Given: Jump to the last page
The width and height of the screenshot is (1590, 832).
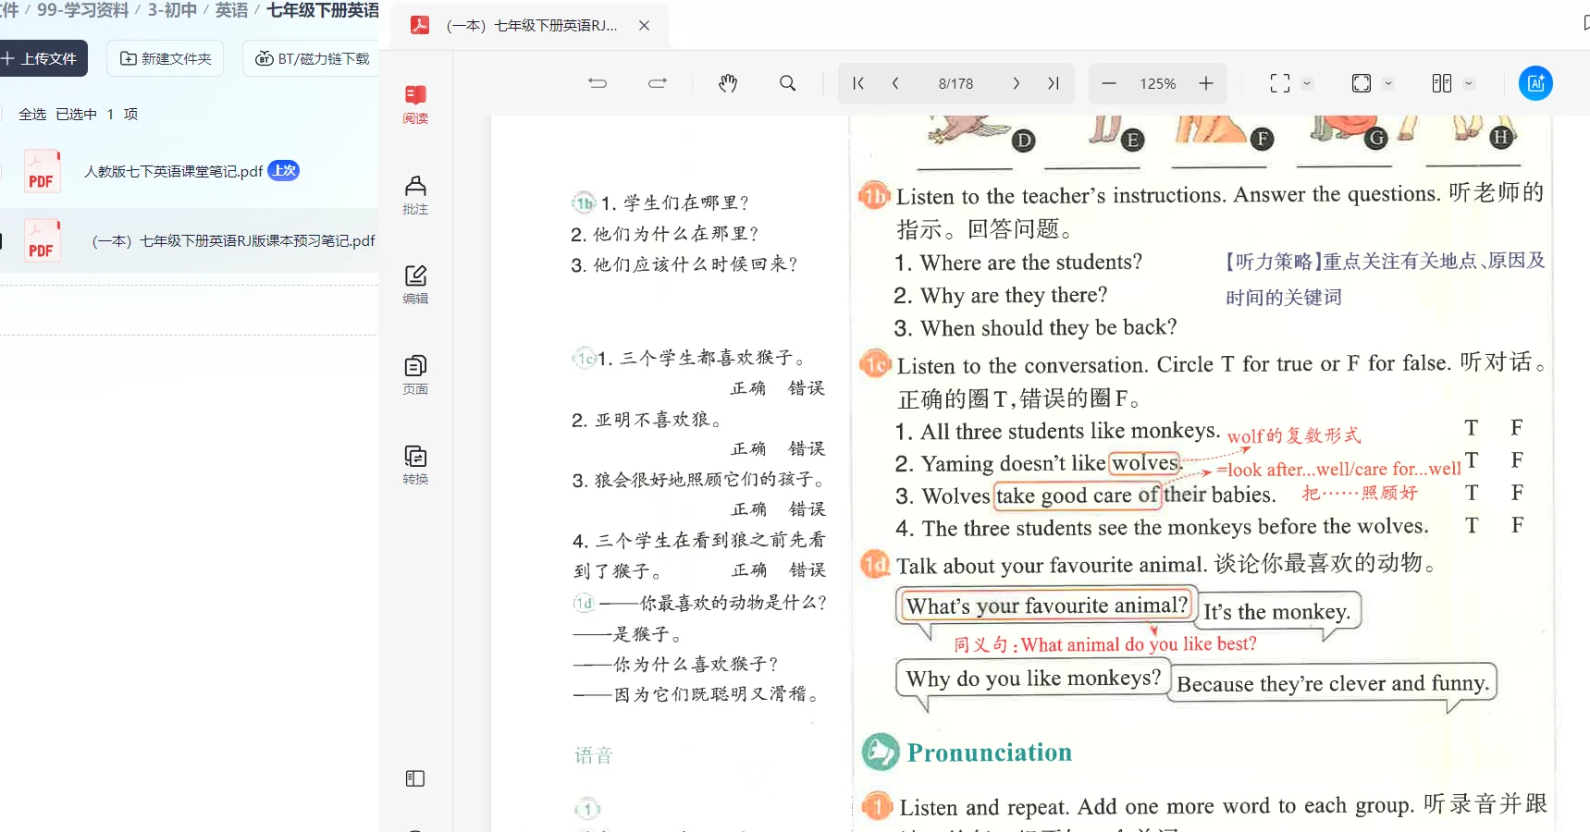Looking at the screenshot, I should pyautogui.click(x=1053, y=83).
